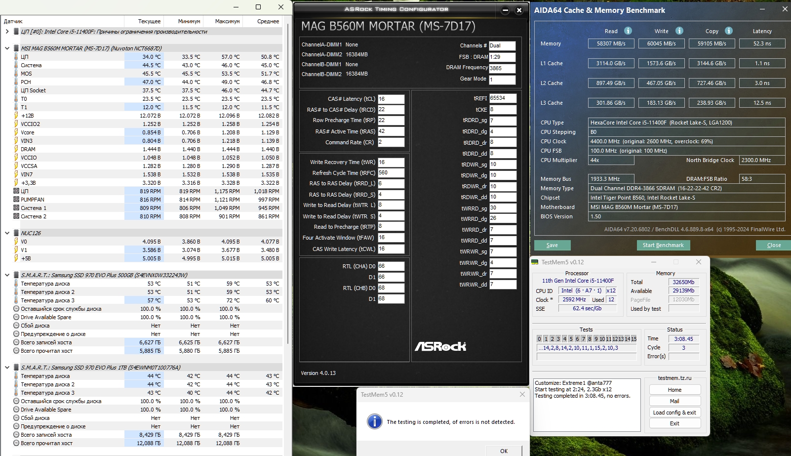This screenshot has height=456, width=791.
Task: Click the fan icon of Система 2
Action: coord(16,216)
